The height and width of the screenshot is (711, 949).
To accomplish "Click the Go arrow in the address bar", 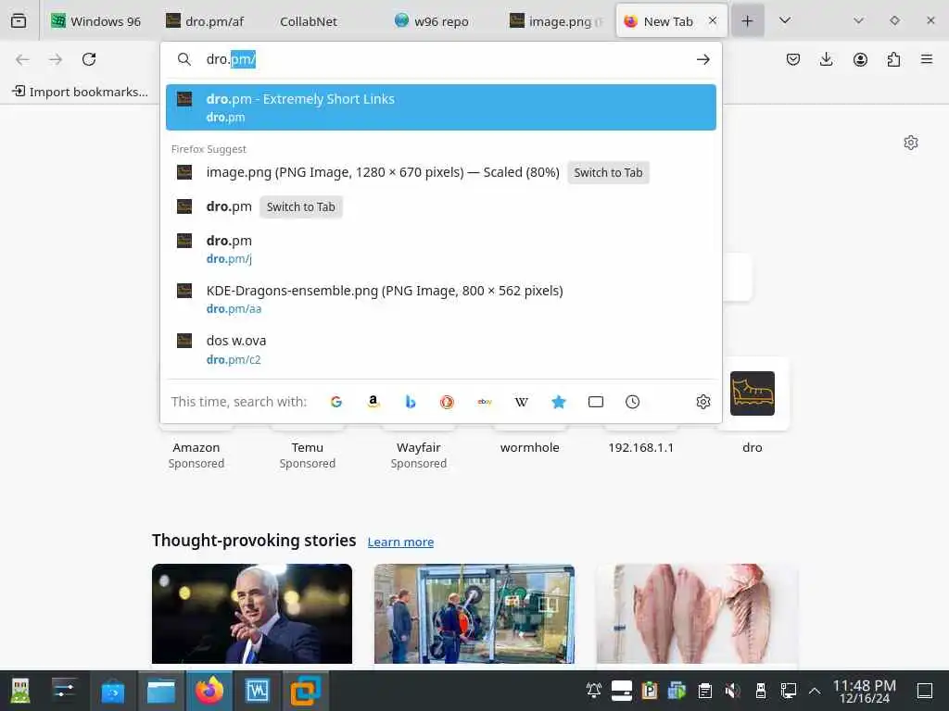I will point(702,59).
